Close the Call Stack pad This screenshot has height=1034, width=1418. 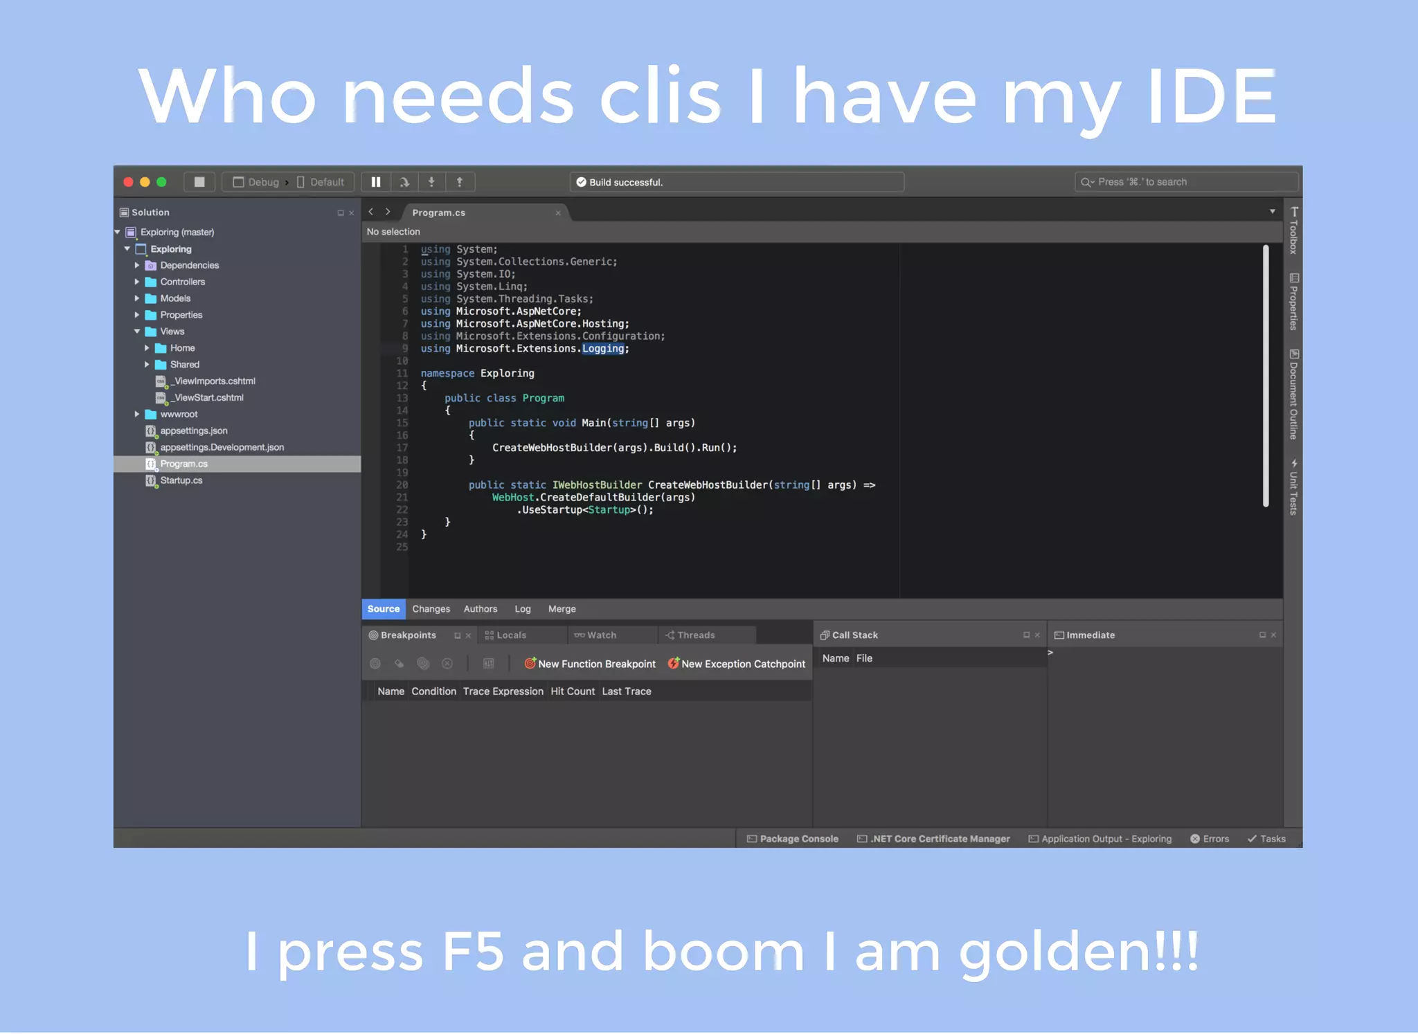coord(1037,635)
